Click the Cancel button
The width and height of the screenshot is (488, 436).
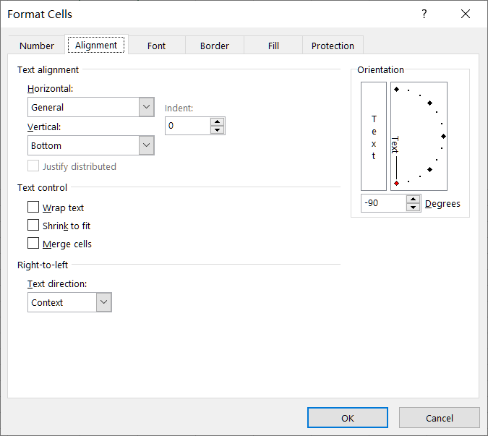click(439, 418)
